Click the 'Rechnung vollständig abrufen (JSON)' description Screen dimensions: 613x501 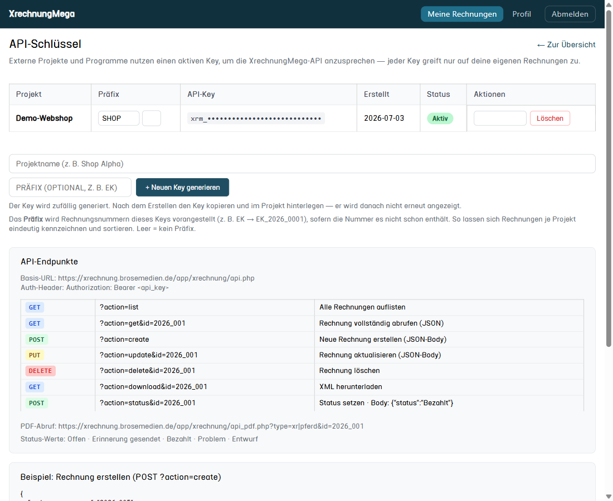click(x=381, y=323)
